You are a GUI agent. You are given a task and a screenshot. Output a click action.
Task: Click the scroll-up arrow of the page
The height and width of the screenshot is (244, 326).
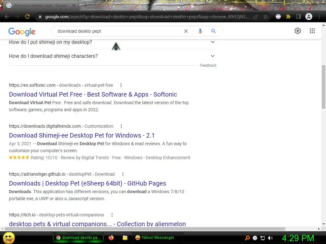323,25
